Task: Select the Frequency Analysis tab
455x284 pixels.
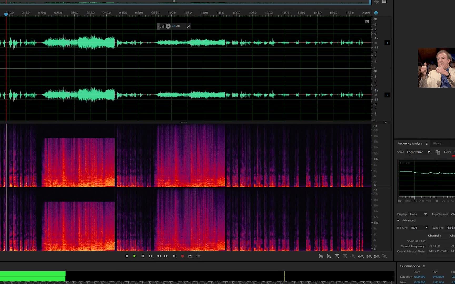Action: (x=410, y=143)
